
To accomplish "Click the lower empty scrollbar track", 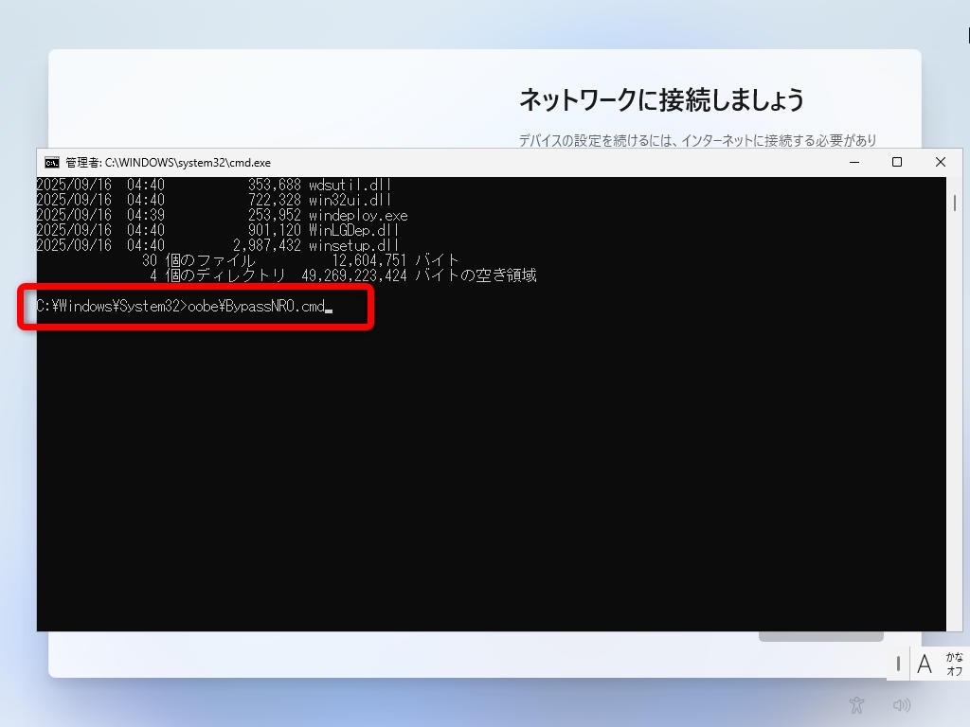I will click(954, 473).
